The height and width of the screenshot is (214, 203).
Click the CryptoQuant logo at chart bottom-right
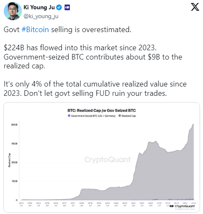pyautogui.click(x=182, y=206)
